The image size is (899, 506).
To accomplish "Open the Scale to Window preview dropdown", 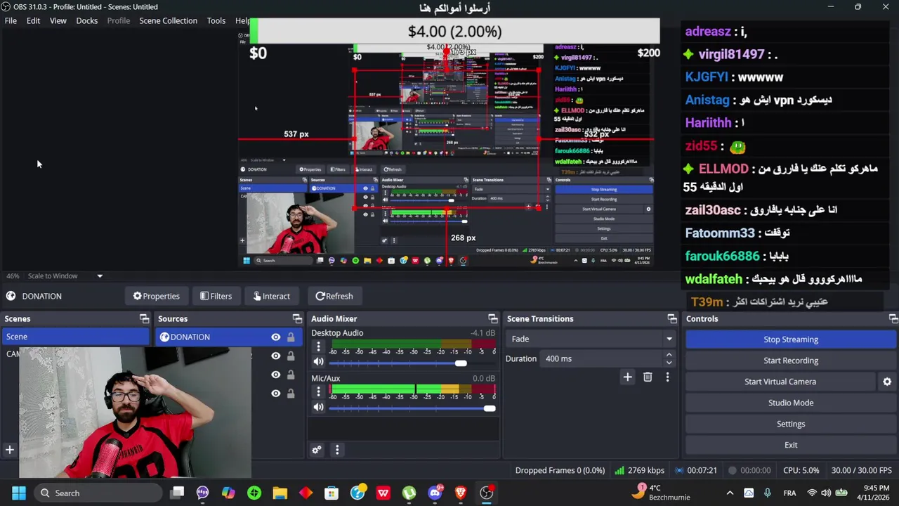I will [x=65, y=276].
